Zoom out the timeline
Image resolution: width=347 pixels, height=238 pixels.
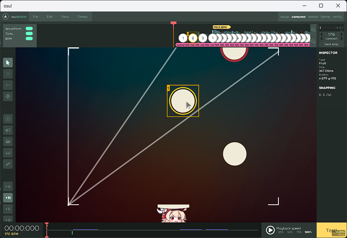[313, 41]
